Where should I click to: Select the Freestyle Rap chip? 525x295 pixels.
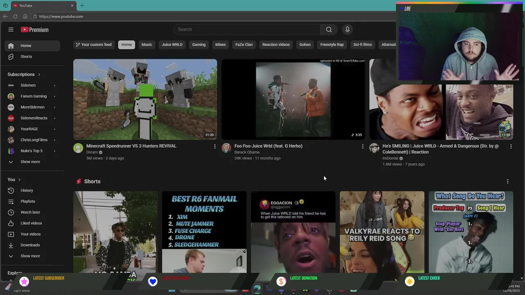pos(332,45)
